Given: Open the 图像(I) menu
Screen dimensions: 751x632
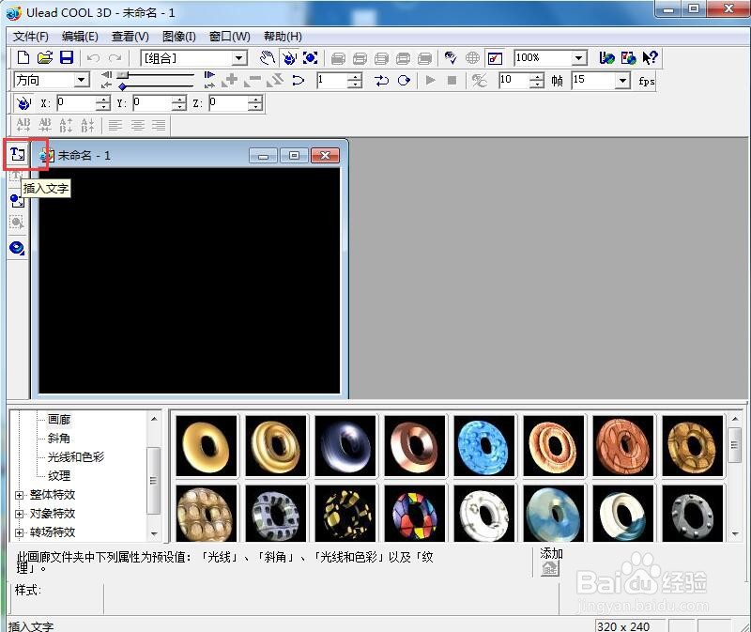Looking at the screenshot, I should [179, 37].
